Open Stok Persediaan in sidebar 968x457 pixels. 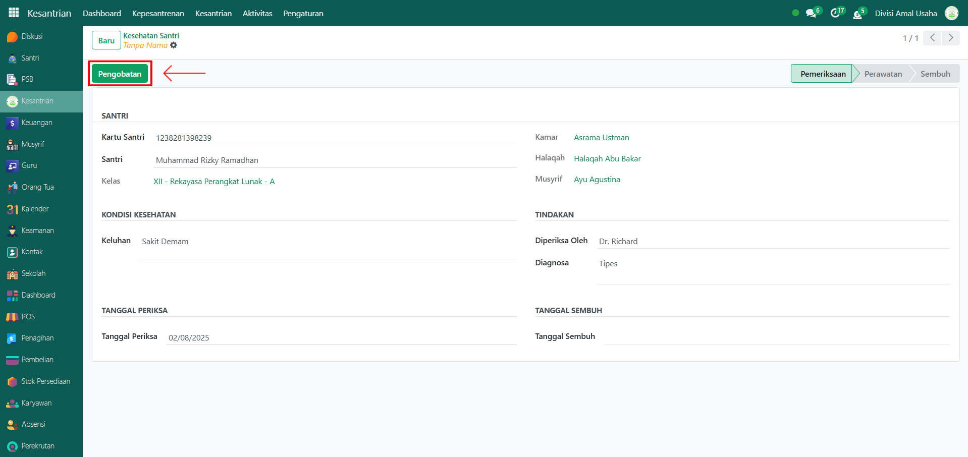45,381
